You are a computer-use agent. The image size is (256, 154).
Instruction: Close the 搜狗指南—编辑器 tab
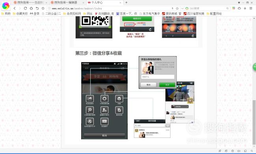[x=83, y=3]
